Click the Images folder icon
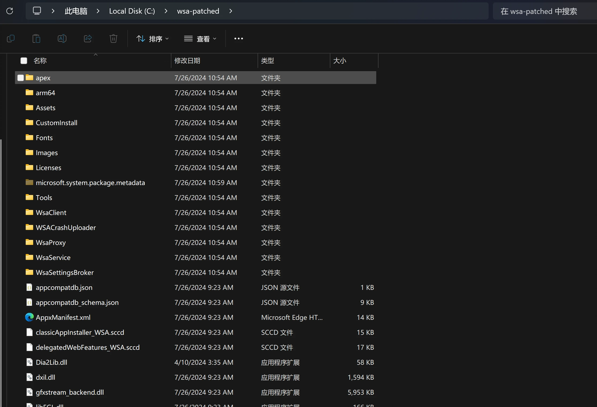The image size is (597, 407). [x=30, y=152]
